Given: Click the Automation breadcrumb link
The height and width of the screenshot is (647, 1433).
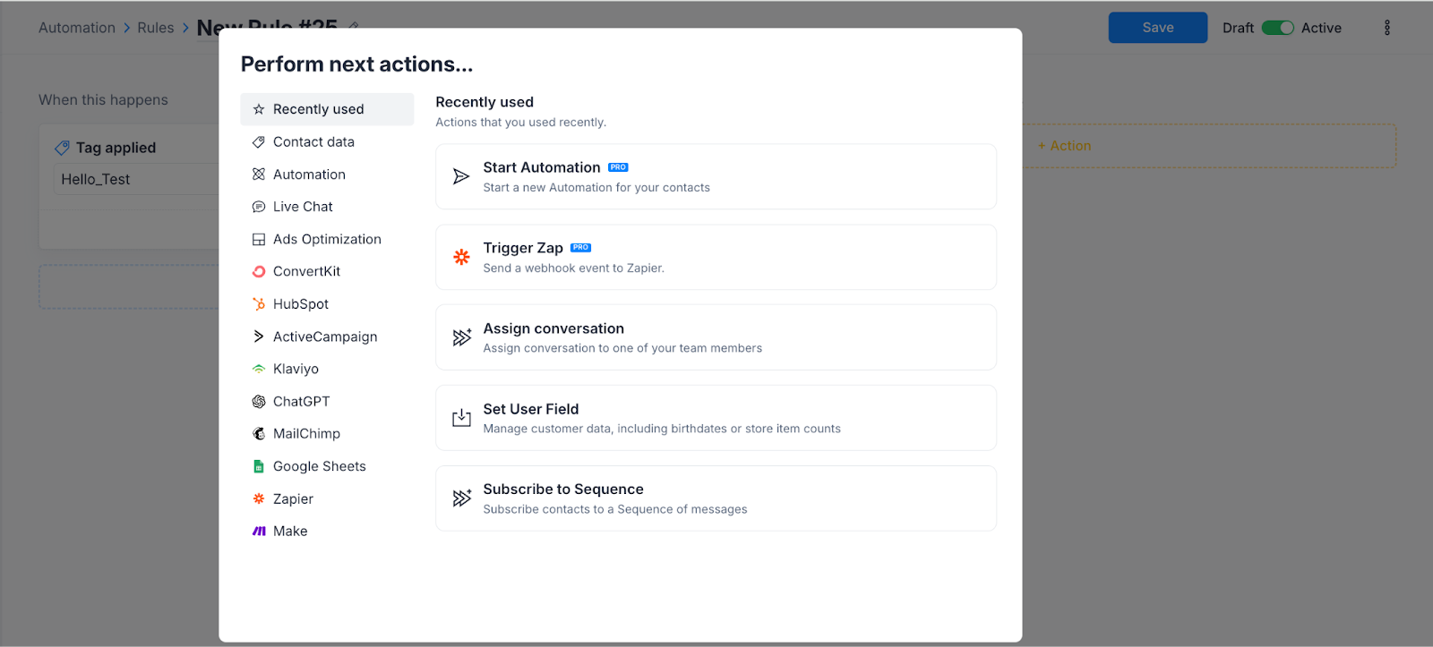Looking at the screenshot, I should click(x=77, y=28).
